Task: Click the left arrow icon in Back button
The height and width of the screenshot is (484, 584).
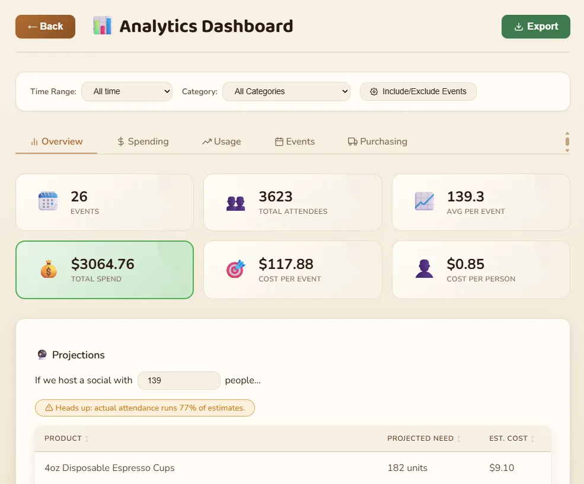Action: pos(33,27)
